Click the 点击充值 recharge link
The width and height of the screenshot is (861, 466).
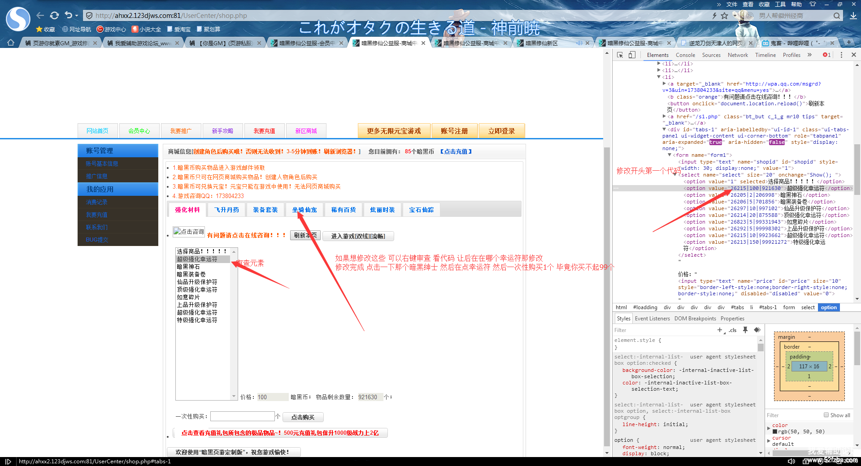(x=456, y=151)
